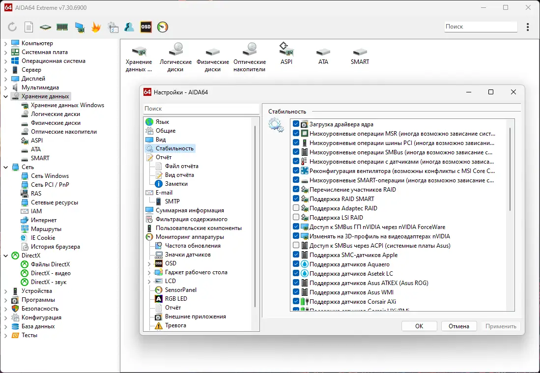Viewport: 540px width, 373px height.
Task: Uncheck the Загрузка драйвера ядра option
Action: coord(296,124)
